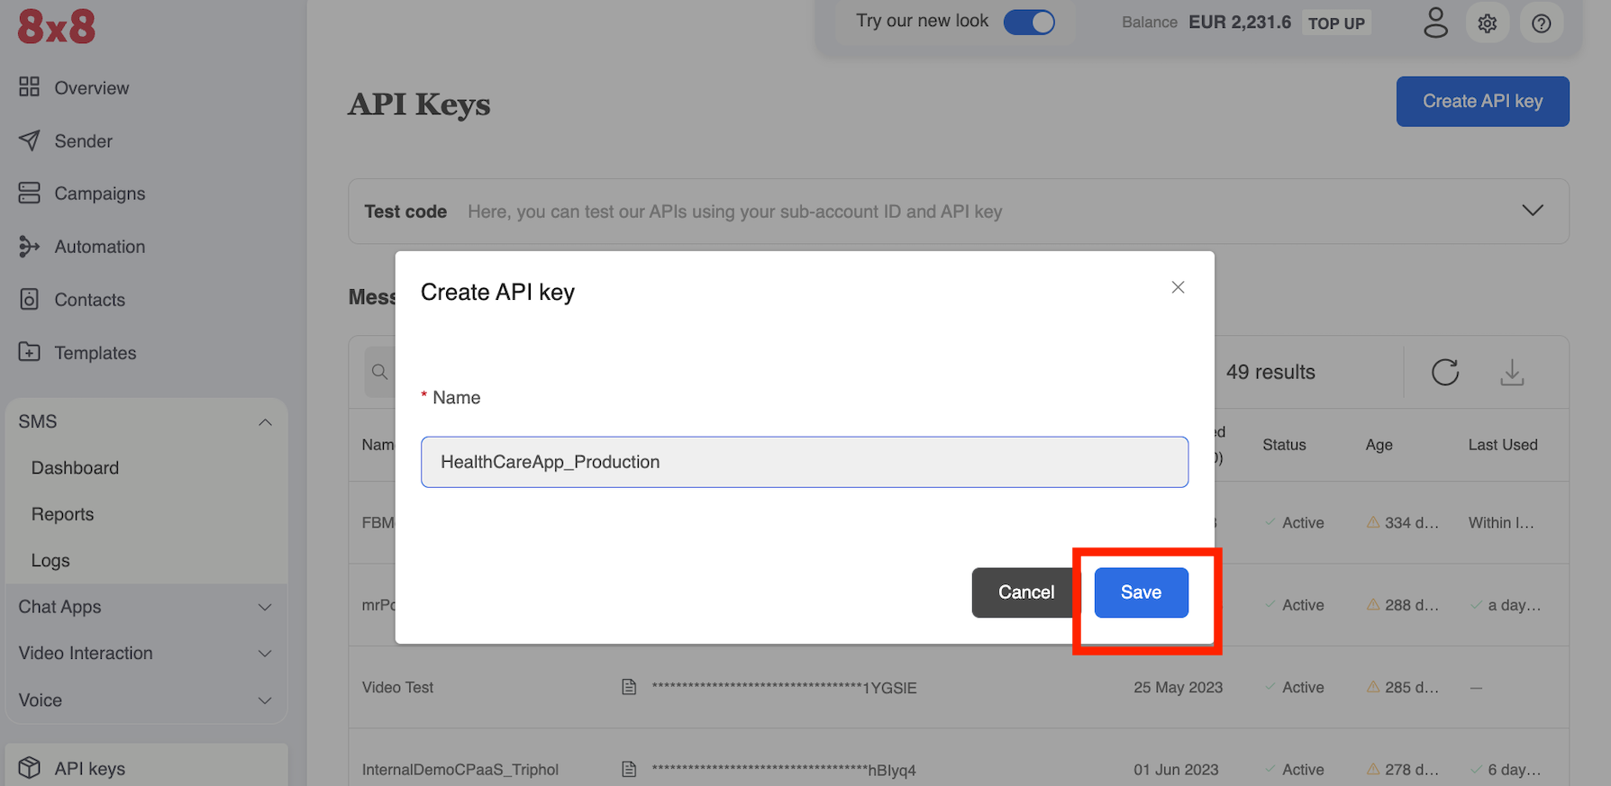Screen dimensions: 1611x786
Task: Expand the Chat Apps section
Action: pos(265,608)
